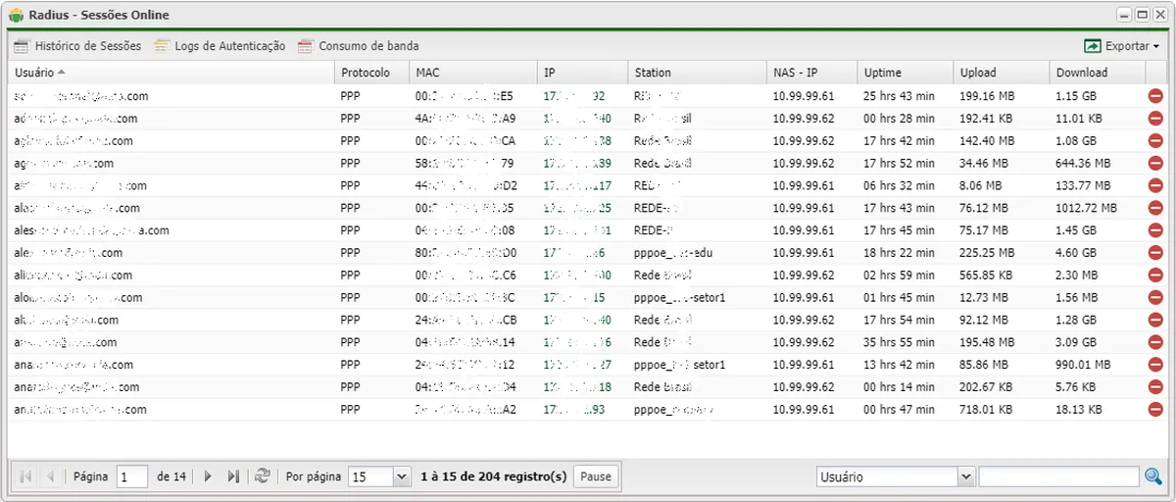The image size is (1176, 502).
Task: Disconnect session with uptime 00 hrs 47 min
Action: click(x=1156, y=410)
